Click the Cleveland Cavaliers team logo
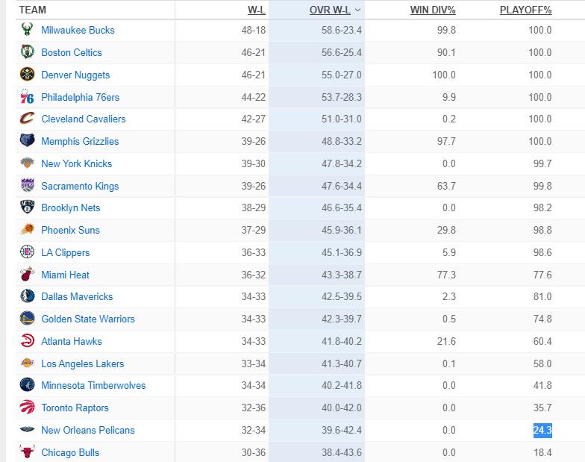Viewport: 585px width, 462px height. (x=27, y=118)
